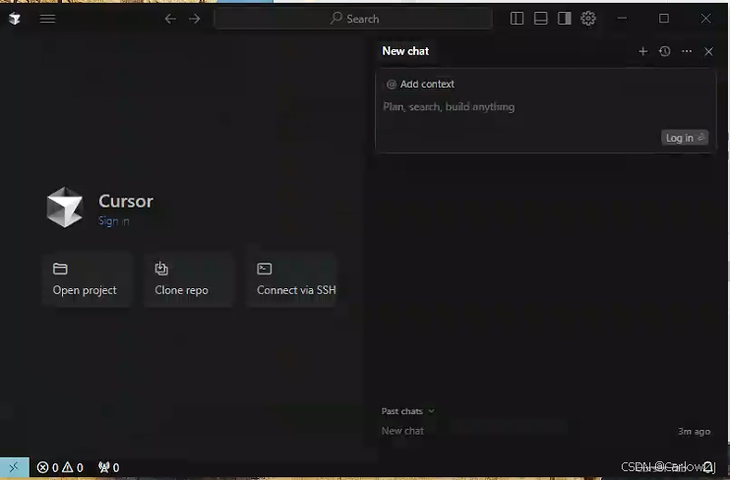
Task: Click Clone repo card
Action: pyautogui.click(x=189, y=279)
